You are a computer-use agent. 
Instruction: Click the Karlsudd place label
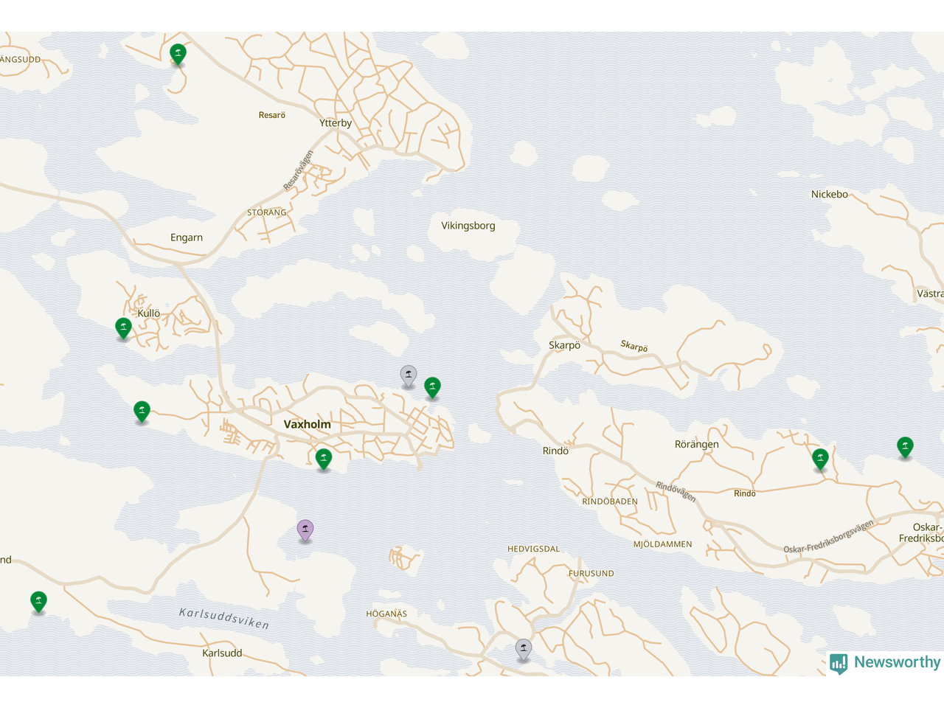(x=222, y=653)
